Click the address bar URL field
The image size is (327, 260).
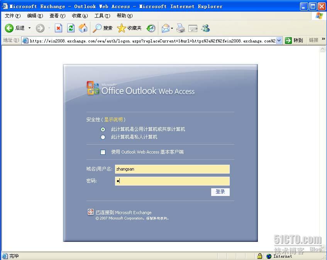pos(152,41)
